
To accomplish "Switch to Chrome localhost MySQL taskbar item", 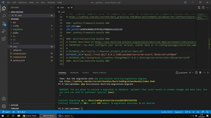I will pyautogui.click(x=30, y=116).
